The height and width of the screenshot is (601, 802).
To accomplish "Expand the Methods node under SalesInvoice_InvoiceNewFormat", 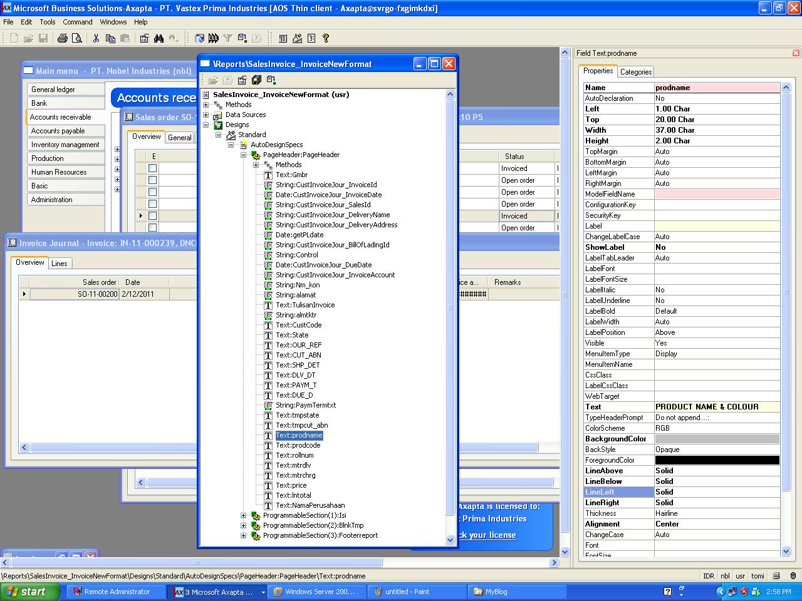I will point(206,105).
